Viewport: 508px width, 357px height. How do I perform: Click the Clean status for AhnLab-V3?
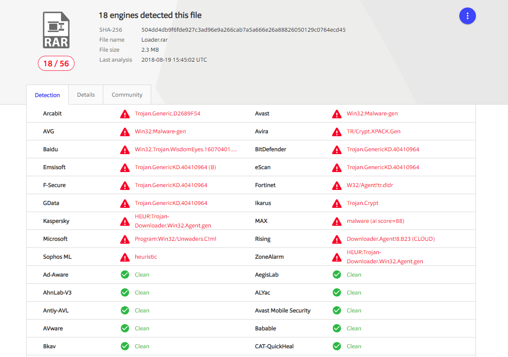tap(142, 292)
